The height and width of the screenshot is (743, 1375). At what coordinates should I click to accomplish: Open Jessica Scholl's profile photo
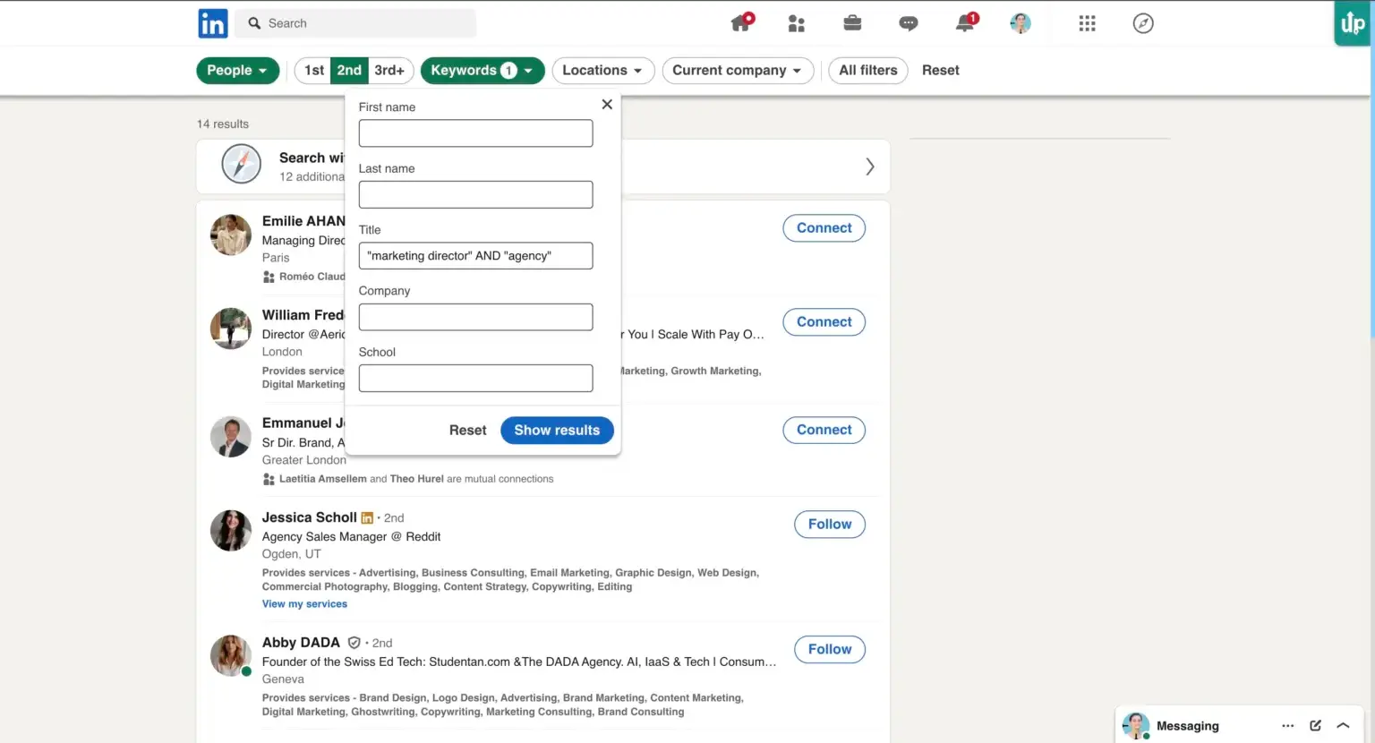point(231,531)
